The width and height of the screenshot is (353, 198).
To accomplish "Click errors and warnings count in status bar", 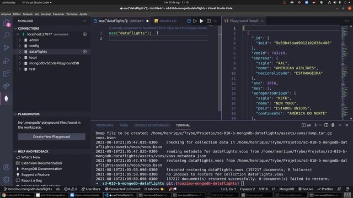I will (71, 189).
